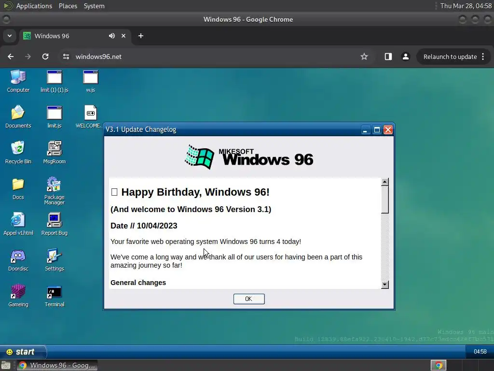Select the WELCOME markdown file icon
This screenshot has height=371, width=494.
click(89, 117)
